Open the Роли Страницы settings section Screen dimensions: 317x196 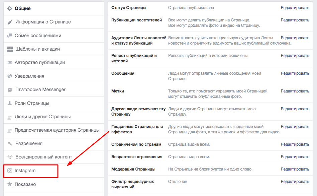coord(32,103)
